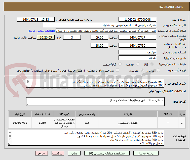Click the خروج exit button

[x=42, y=153]
